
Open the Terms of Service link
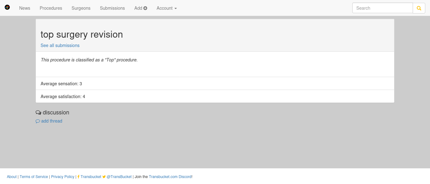click(x=34, y=177)
